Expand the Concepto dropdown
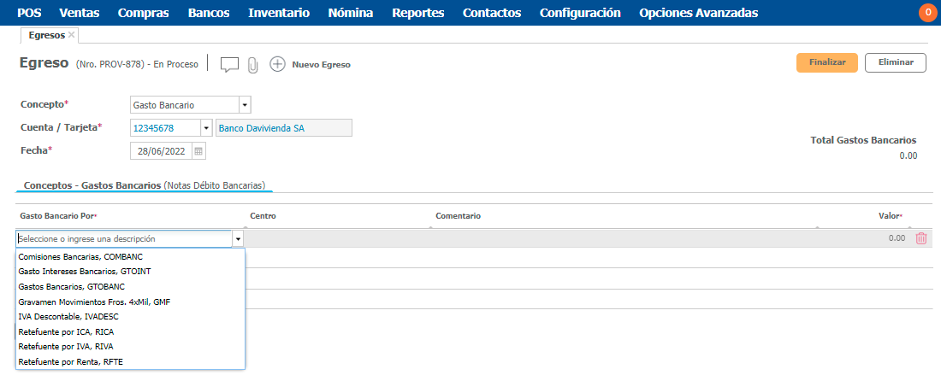 coord(244,105)
